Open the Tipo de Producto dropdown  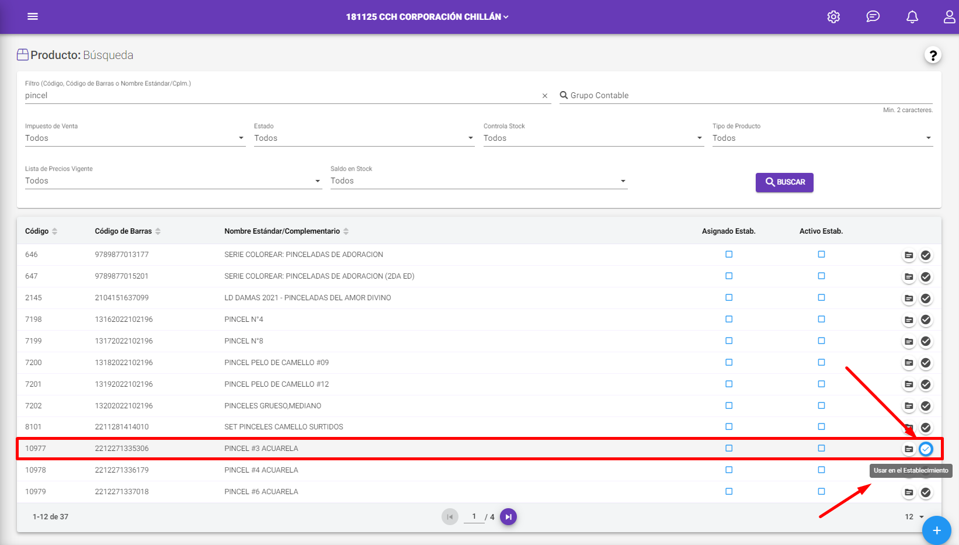pos(822,138)
